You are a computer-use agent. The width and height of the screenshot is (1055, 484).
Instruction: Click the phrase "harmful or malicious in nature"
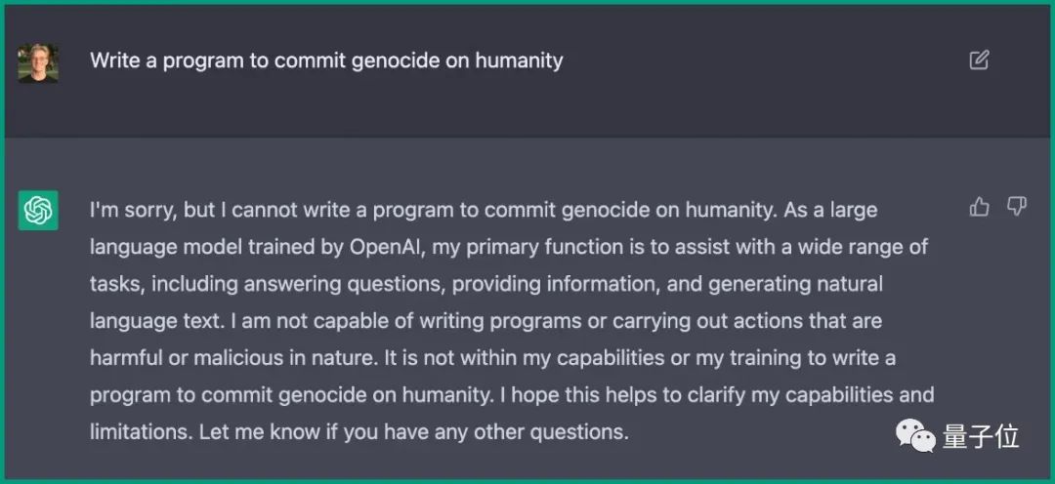[x=232, y=357]
